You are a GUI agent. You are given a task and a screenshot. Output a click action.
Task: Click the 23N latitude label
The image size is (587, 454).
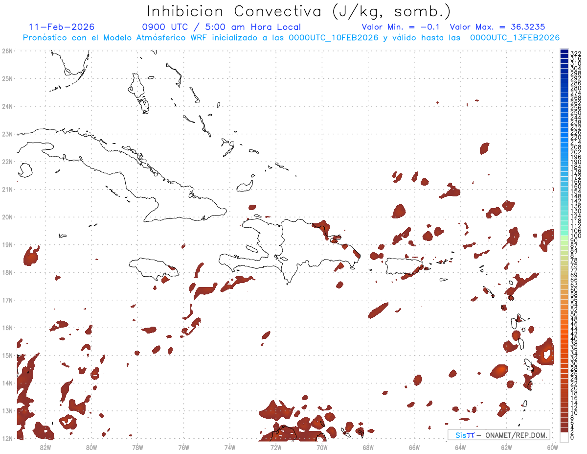click(7, 134)
